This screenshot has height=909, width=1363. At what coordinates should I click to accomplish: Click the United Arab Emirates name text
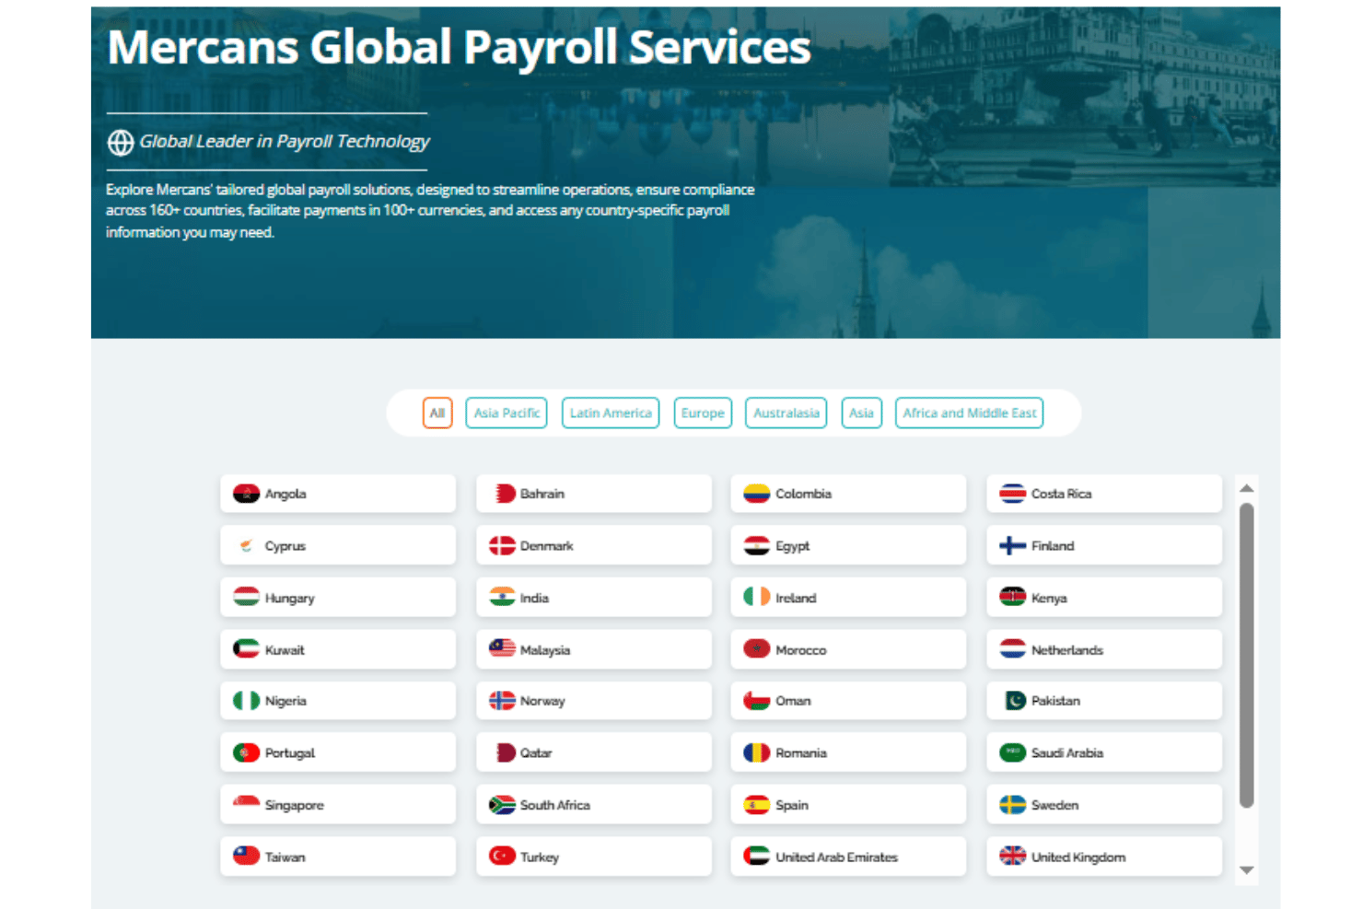click(836, 857)
